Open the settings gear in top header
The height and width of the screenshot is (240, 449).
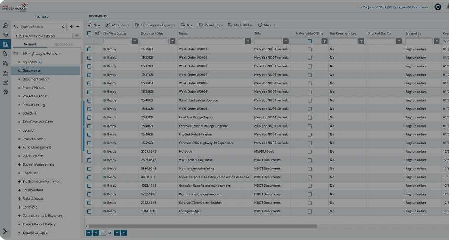tap(437, 7)
